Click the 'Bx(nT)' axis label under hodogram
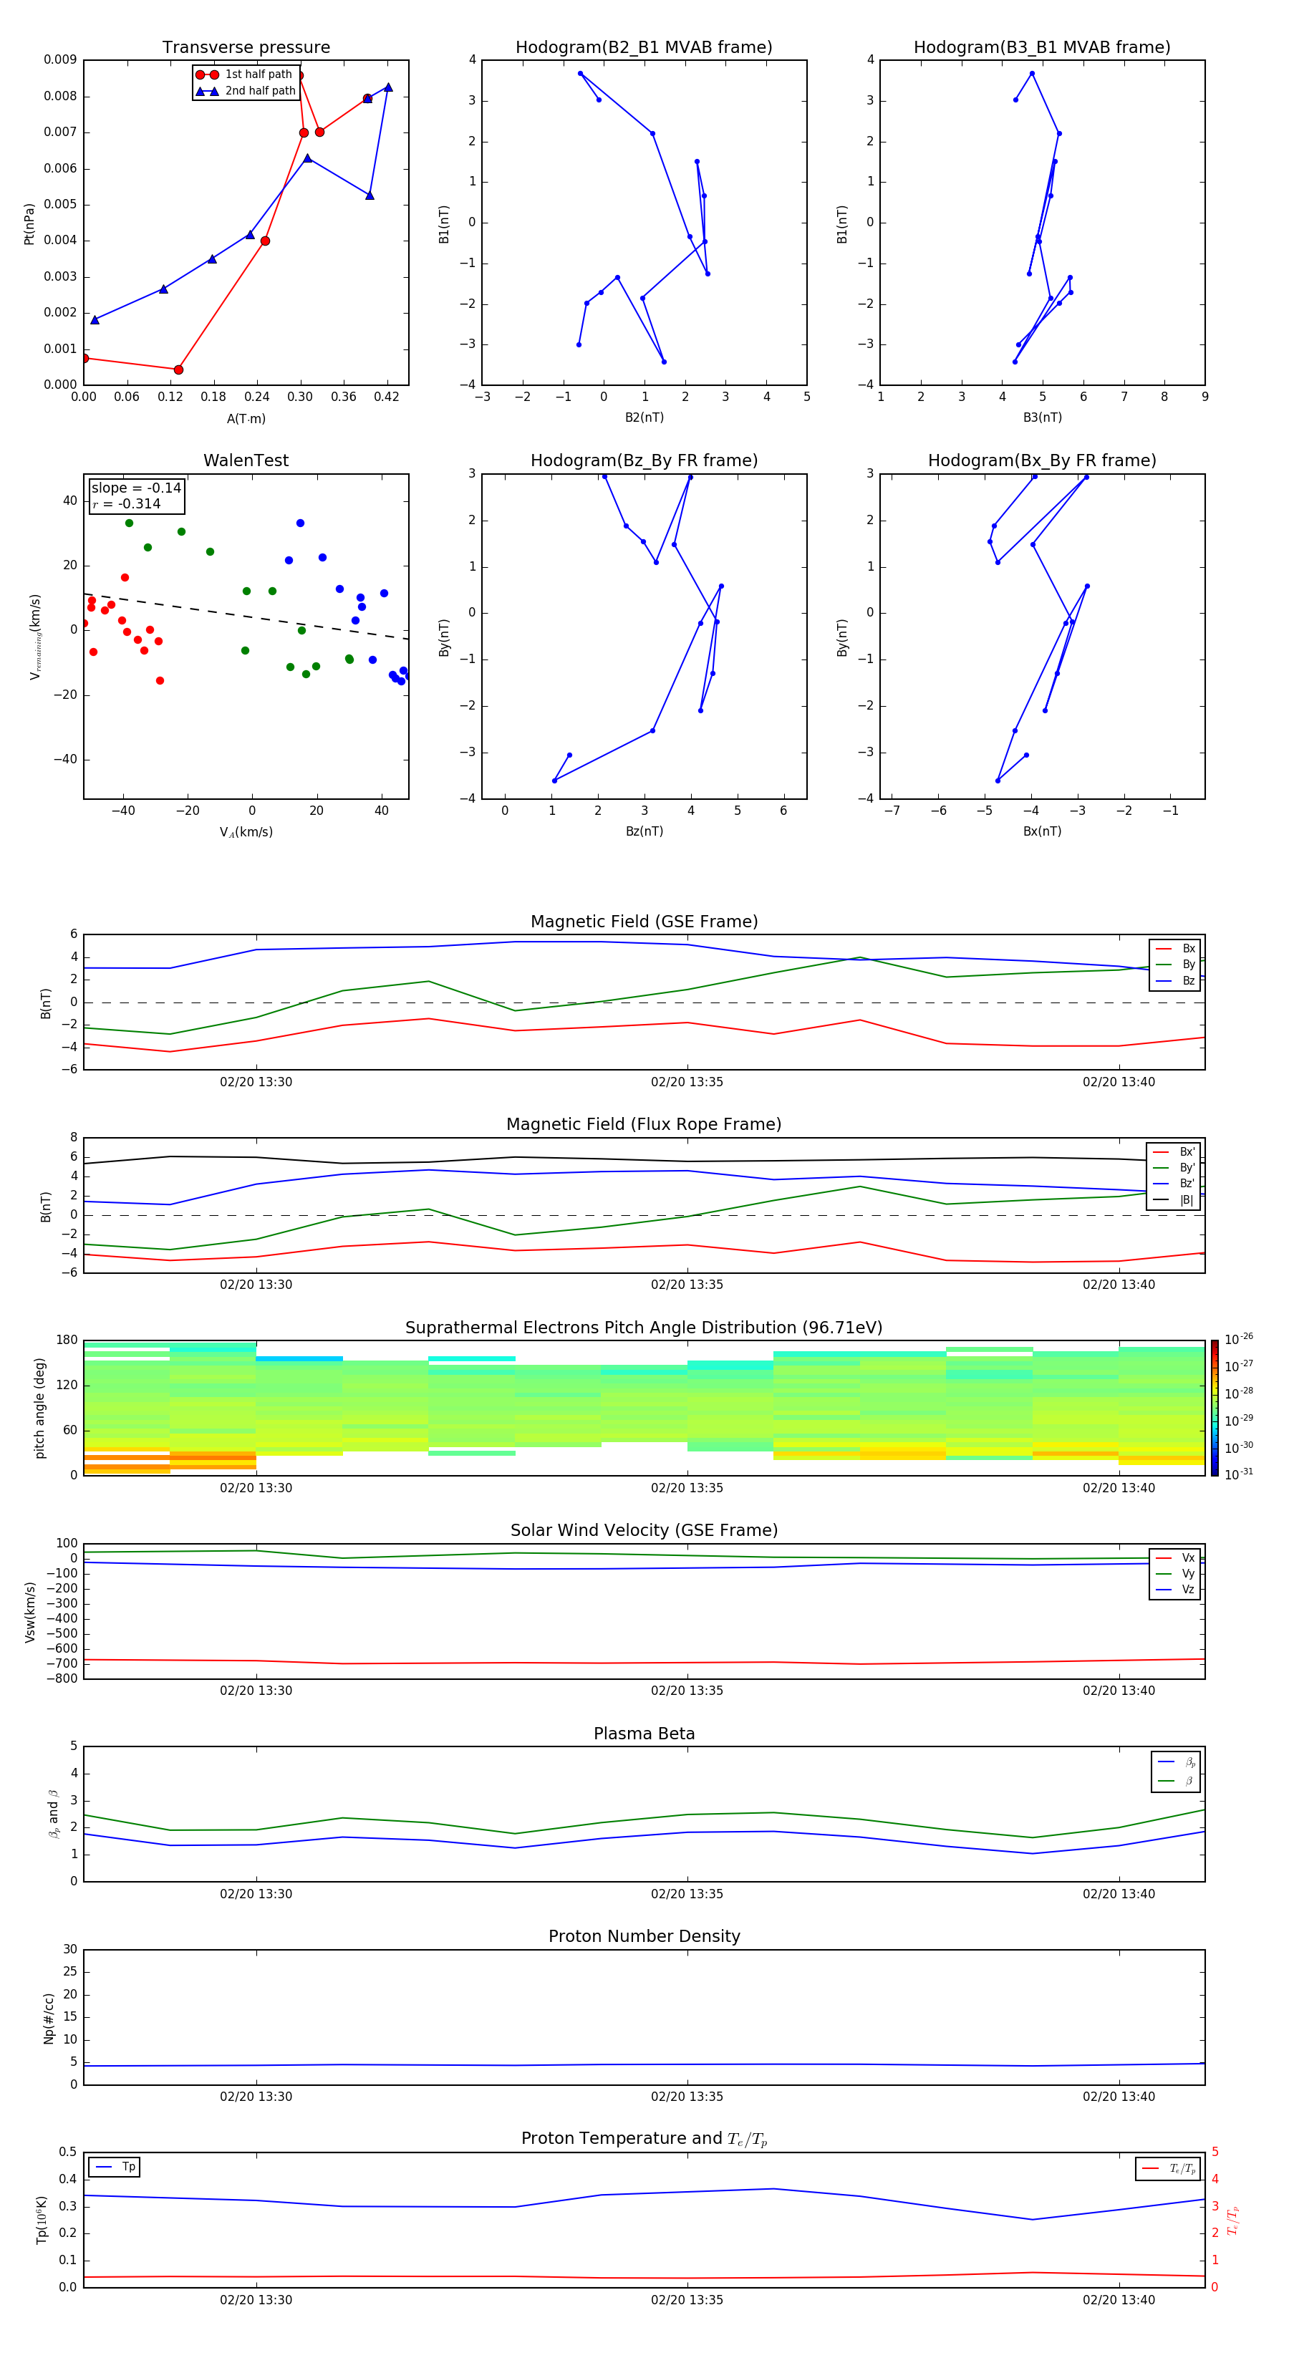 pos(1042,831)
